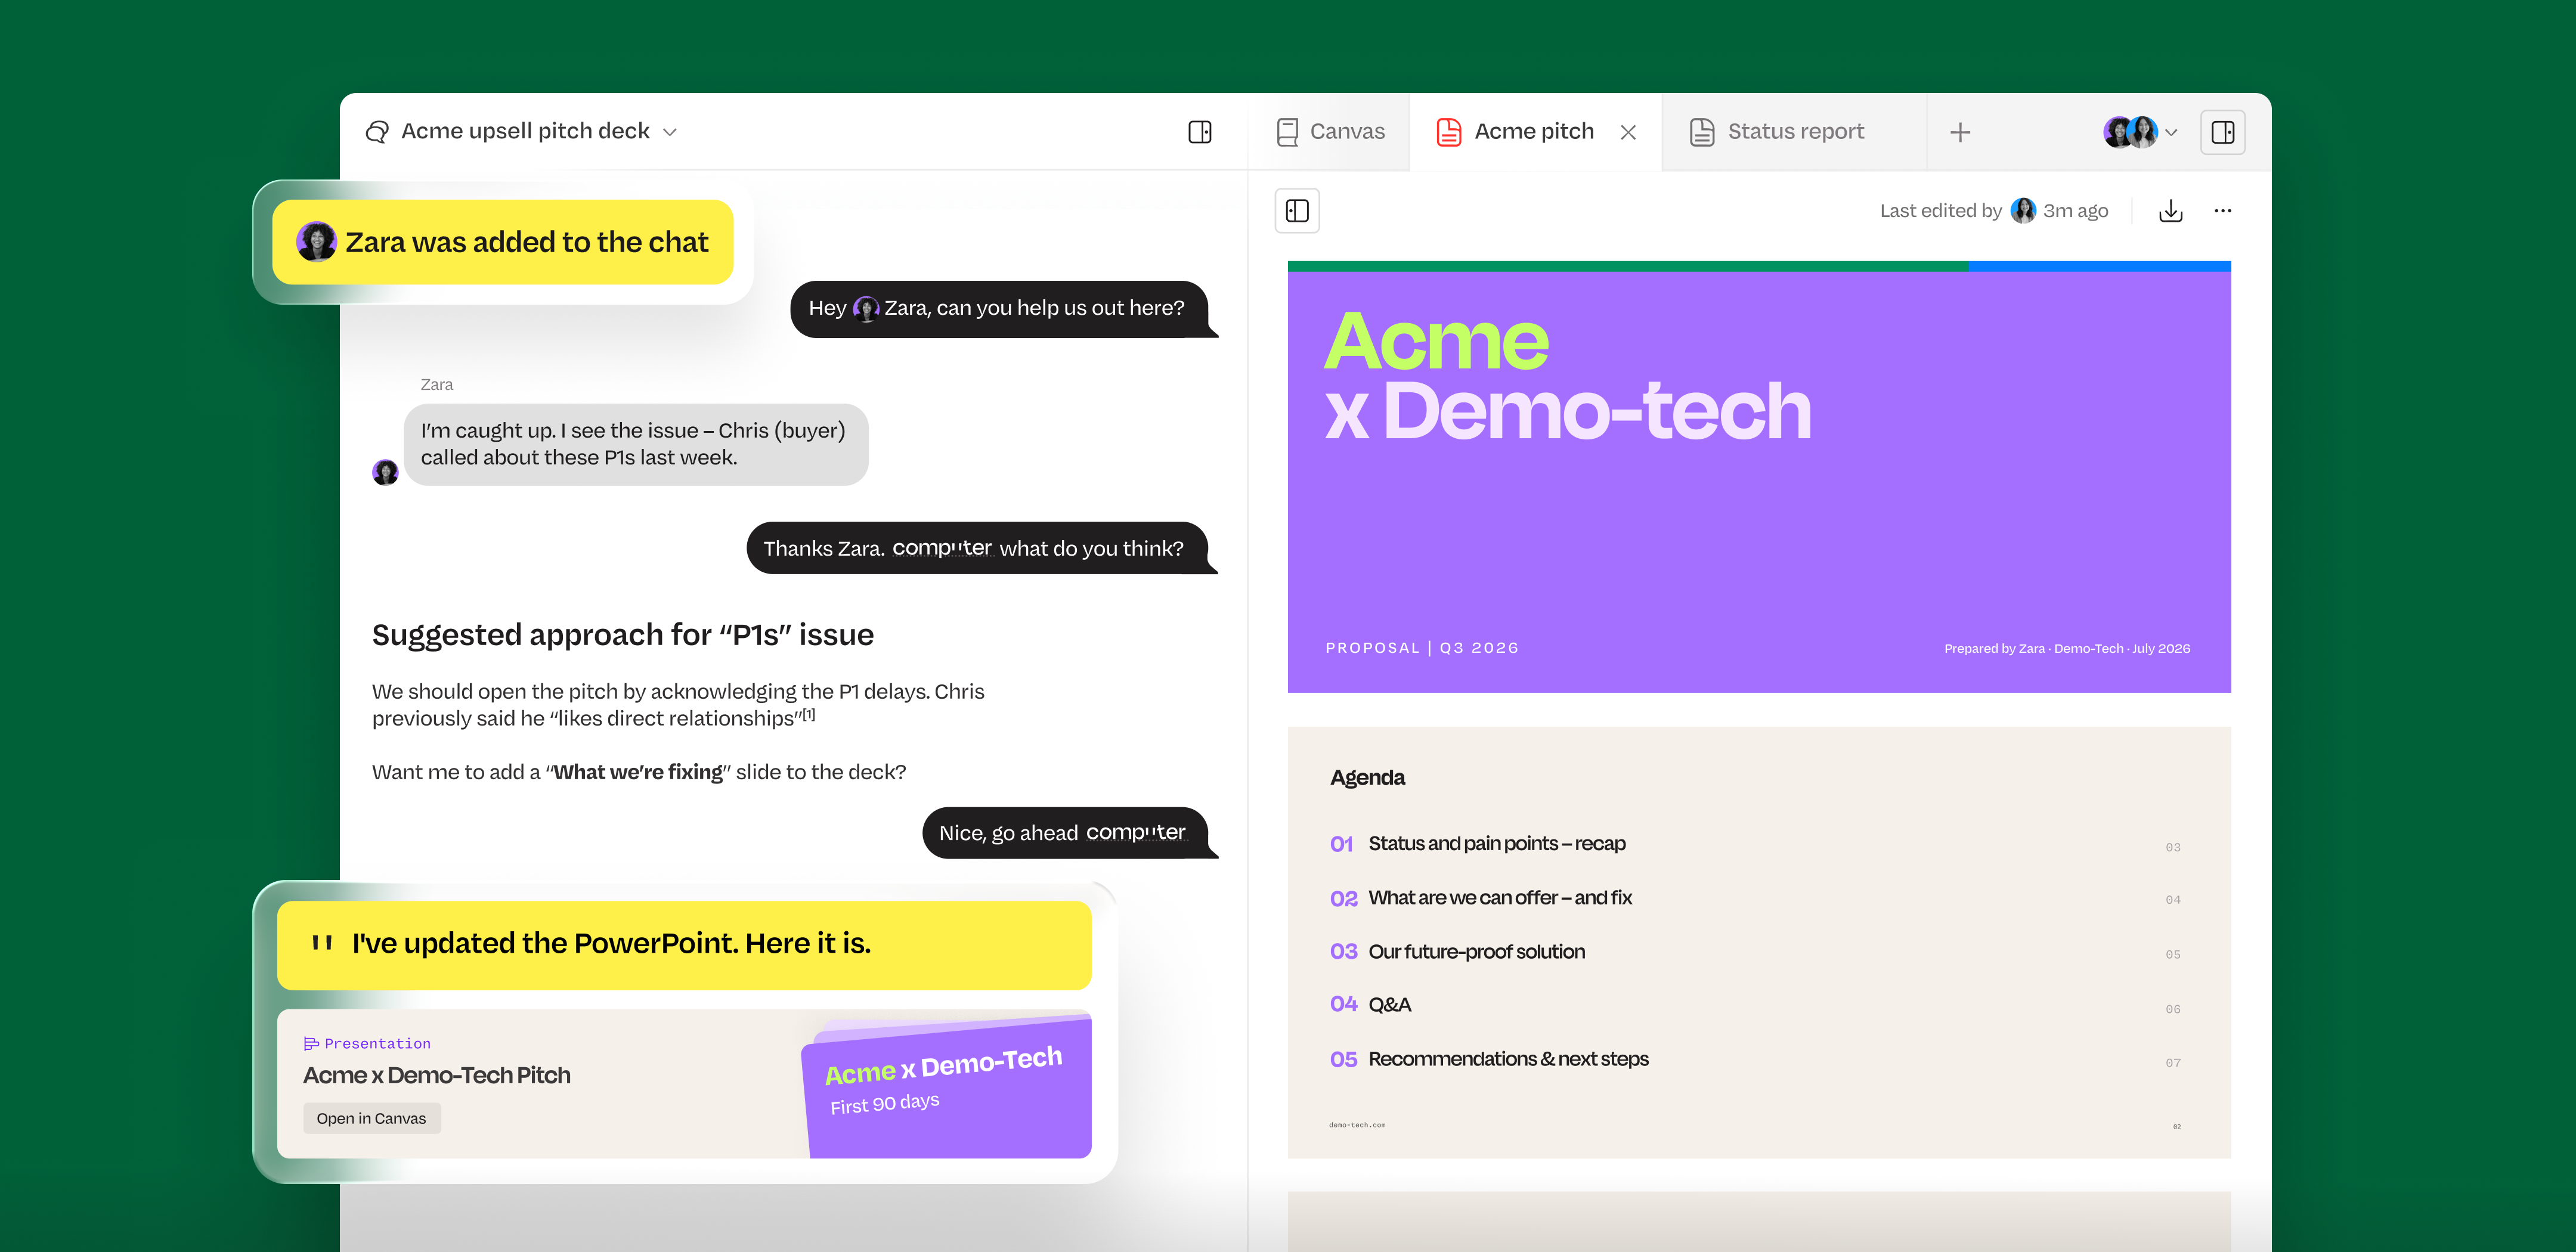Close the Acme pitch tab
2576x1252 pixels.
pos(1628,132)
